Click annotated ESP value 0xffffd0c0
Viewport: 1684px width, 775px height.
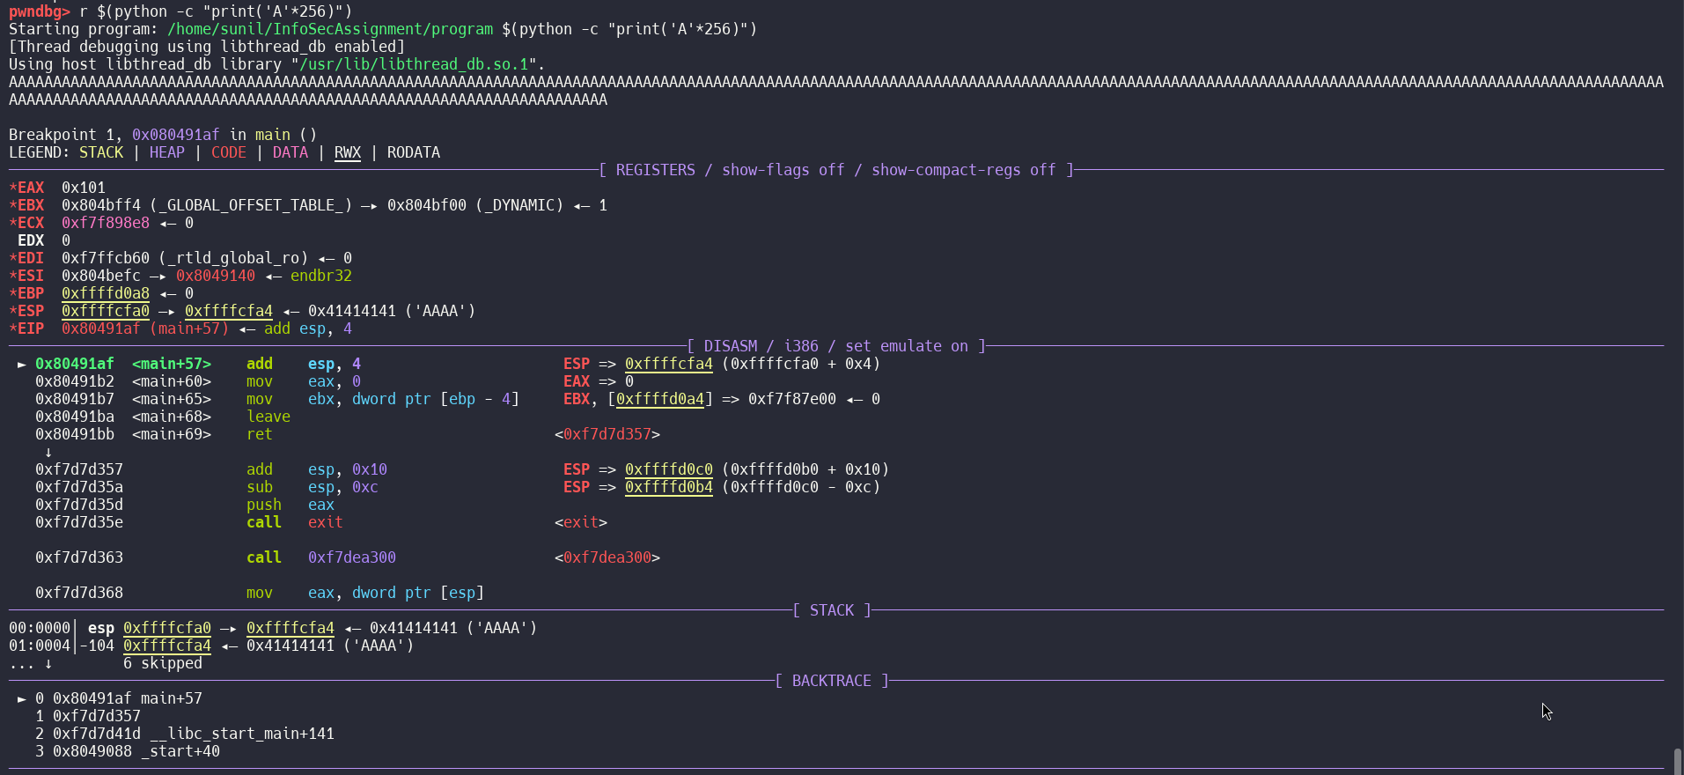(669, 469)
